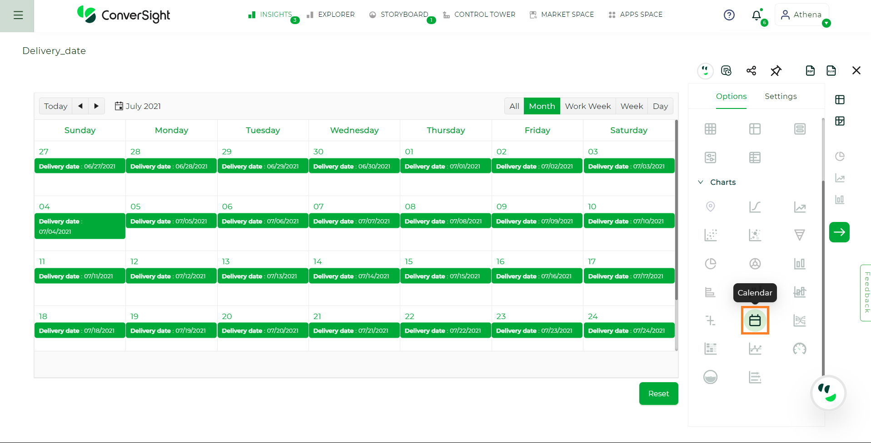Select the gauge chart type
This screenshot has width=871, height=443.
pyautogui.click(x=799, y=349)
